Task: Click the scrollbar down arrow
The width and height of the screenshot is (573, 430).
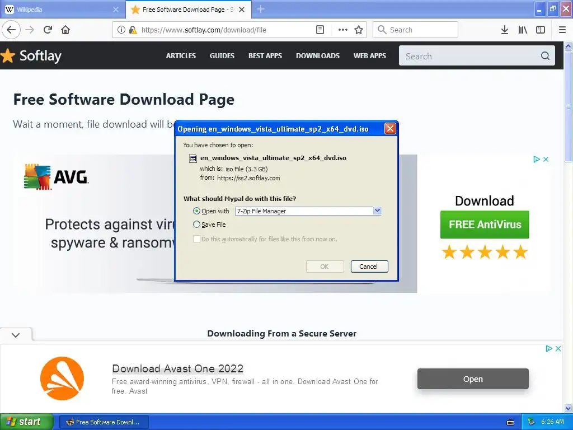Action: pos(569,408)
